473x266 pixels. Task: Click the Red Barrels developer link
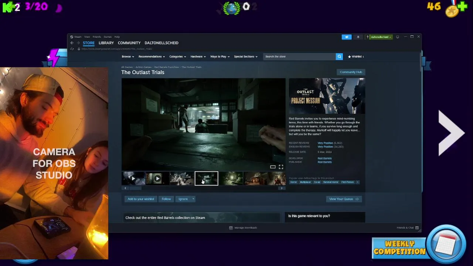coord(324,158)
